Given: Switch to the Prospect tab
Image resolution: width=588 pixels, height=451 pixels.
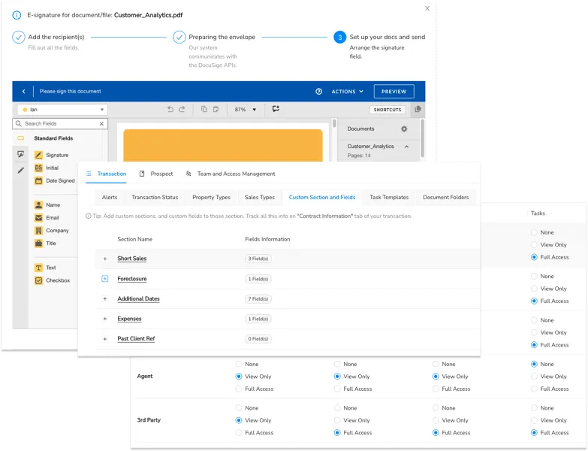Looking at the screenshot, I should (156, 174).
